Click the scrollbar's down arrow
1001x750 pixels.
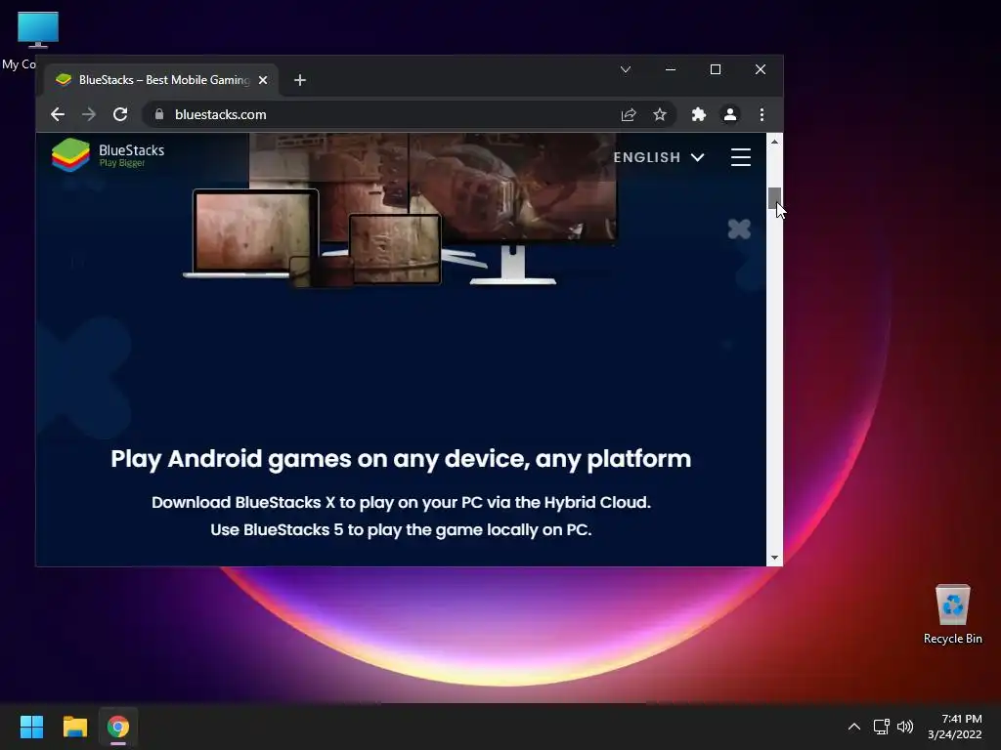click(x=774, y=558)
